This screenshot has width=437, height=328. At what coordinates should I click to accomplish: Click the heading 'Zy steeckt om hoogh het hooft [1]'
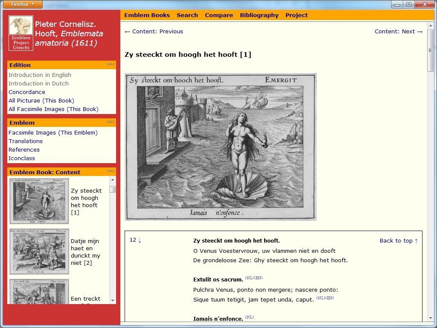188,55
